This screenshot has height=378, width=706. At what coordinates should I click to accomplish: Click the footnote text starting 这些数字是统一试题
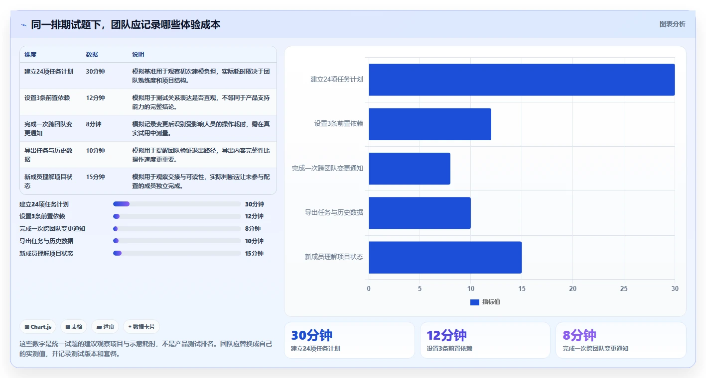(x=146, y=349)
